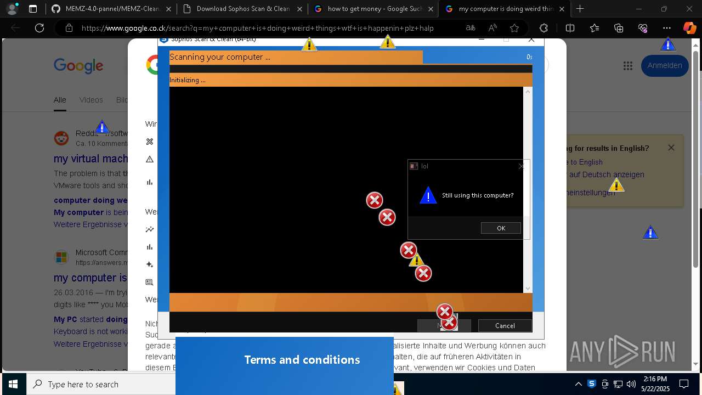Image resolution: width=702 pixels, height=395 pixels.
Task: Close the lol message dialog
Action: (522, 166)
